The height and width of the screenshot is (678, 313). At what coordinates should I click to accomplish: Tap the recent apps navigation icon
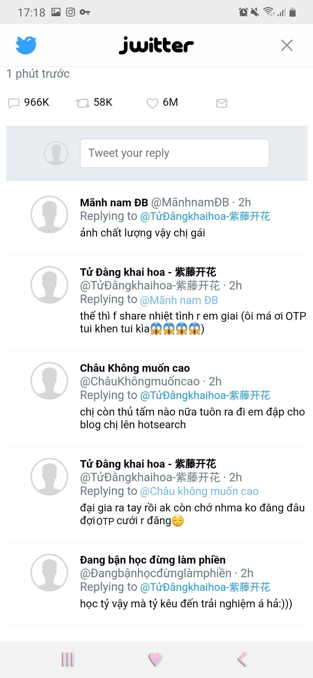point(68,659)
